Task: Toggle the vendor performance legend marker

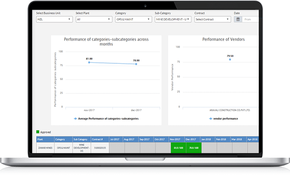Action: click(210, 119)
